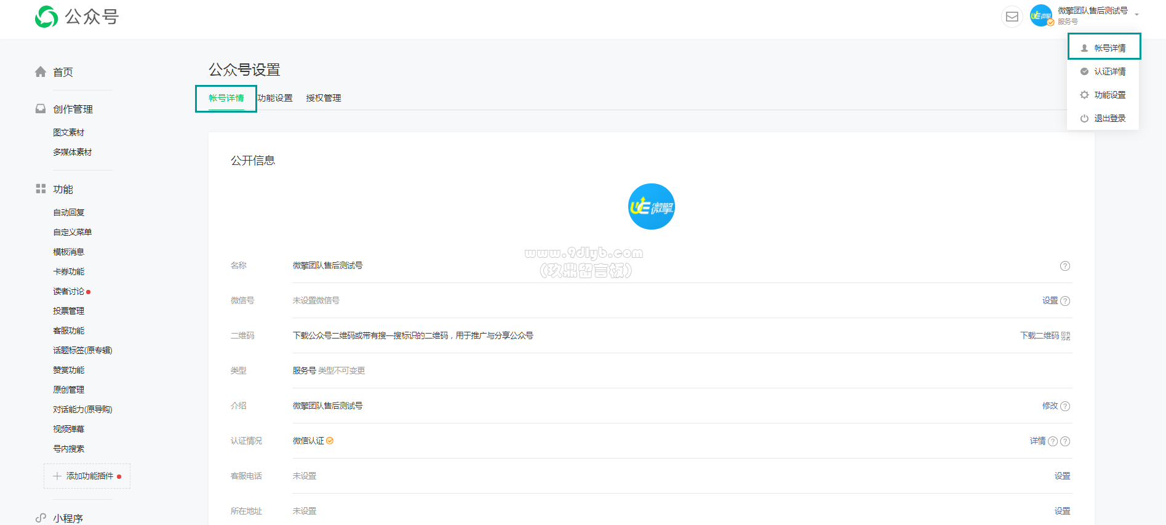Click 设置 link in the 客服电话 row
The image size is (1166, 525).
pyautogui.click(x=1062, y=476)
